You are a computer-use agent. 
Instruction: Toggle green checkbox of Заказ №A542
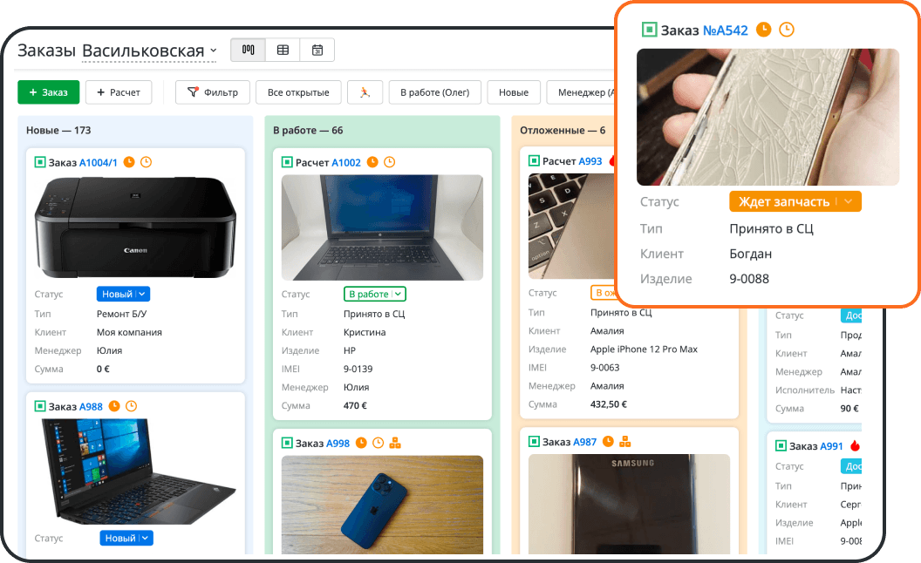tap(649, 30)
